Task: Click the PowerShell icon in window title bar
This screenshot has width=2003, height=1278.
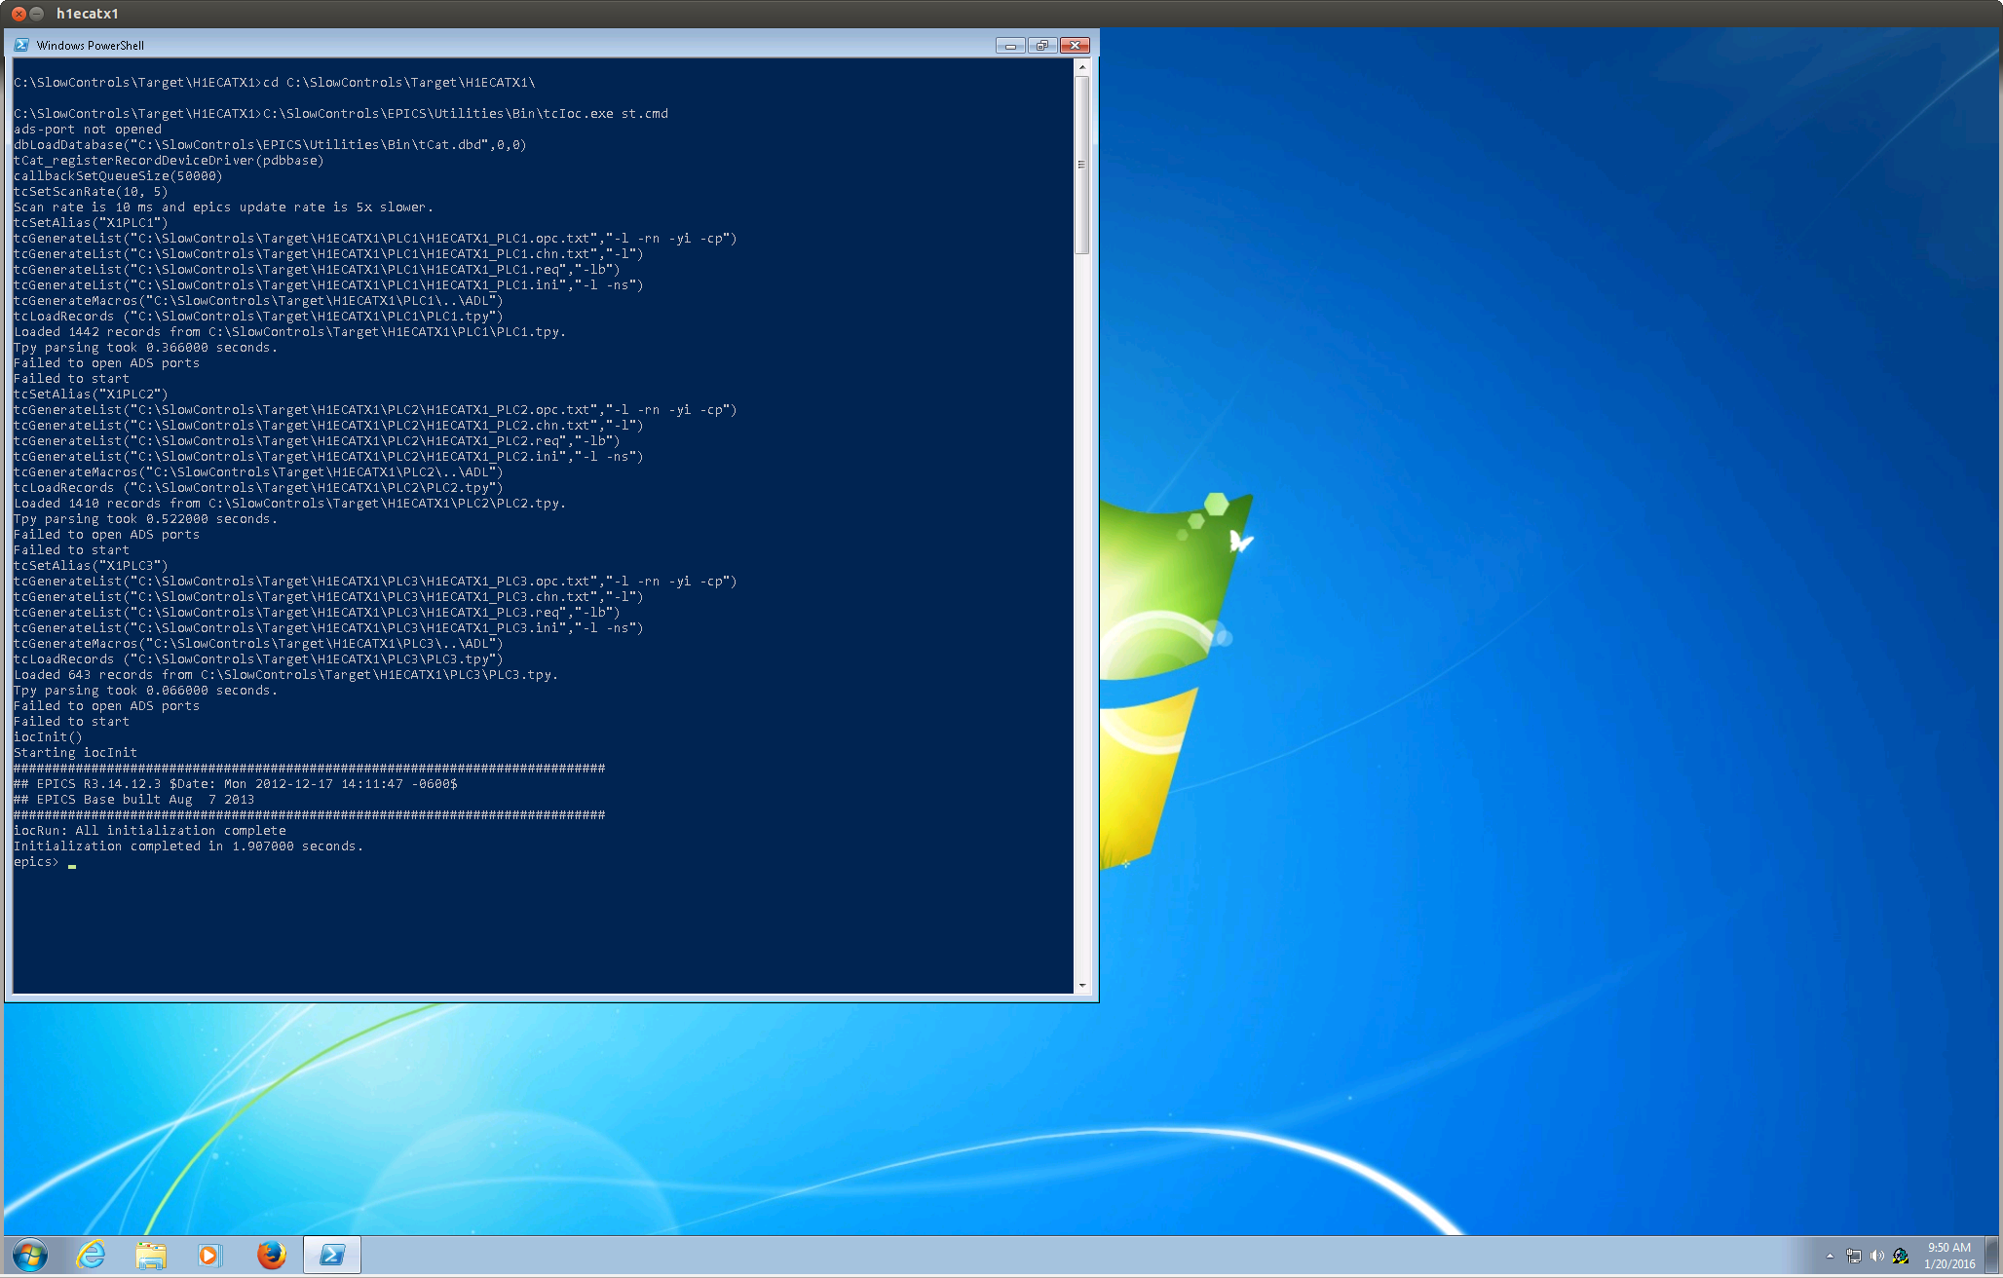Action: (21, 45)
